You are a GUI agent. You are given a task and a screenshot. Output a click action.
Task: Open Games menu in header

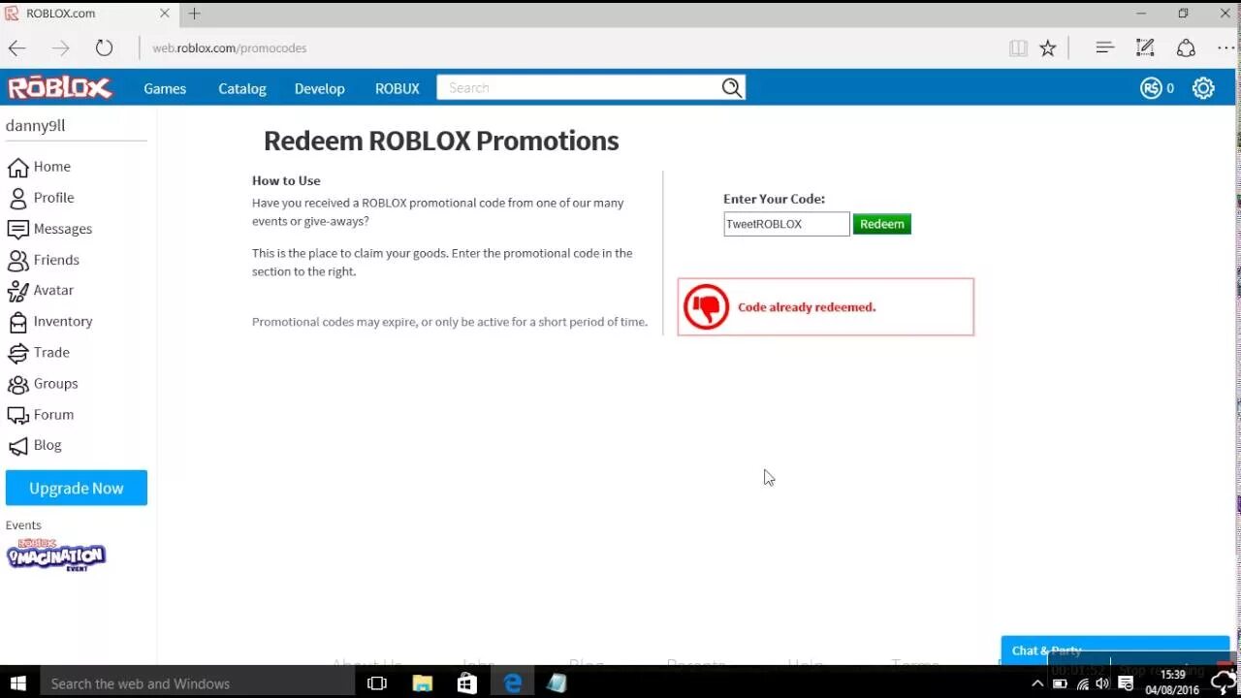(165, 88)
